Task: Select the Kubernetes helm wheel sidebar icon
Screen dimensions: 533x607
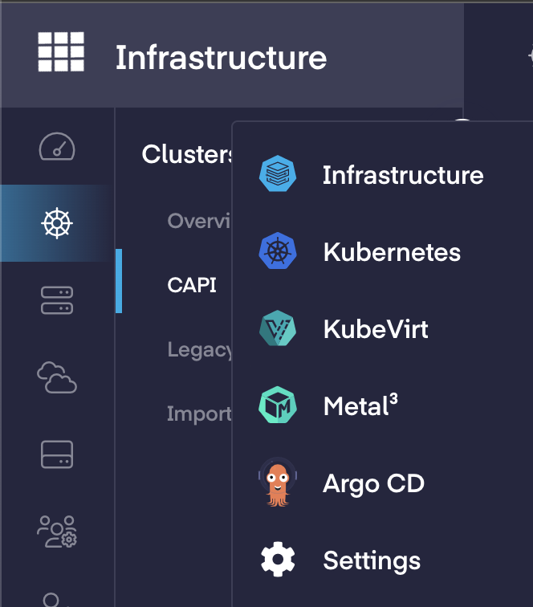Action: (57, 223)
